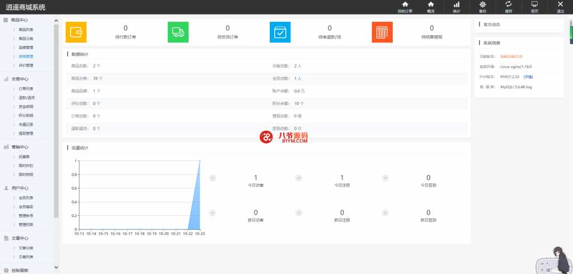Click the orange calculator 待结算提现 icon
This screenshot has height=274, width=573.
click(382, 32)
